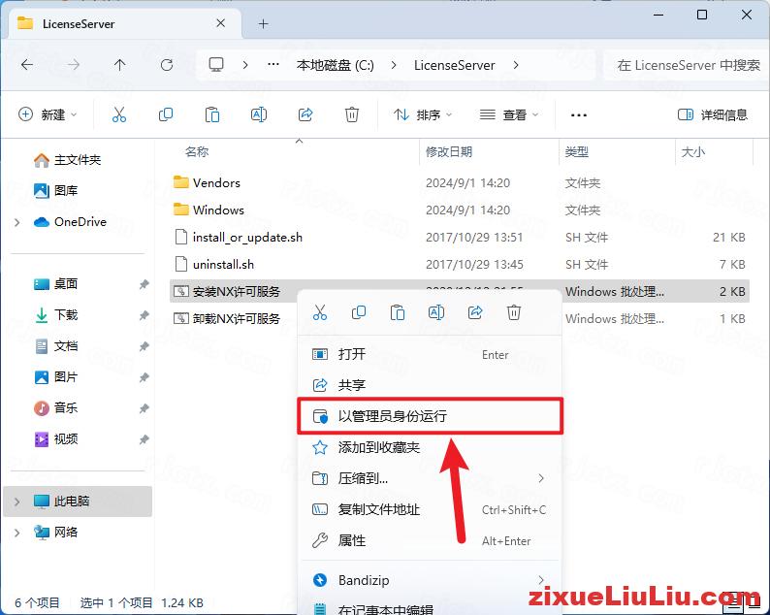Click chevron after LicenseServer in address bar
Image resolution: width=770 pixels, height=615 pixels.
516,65
